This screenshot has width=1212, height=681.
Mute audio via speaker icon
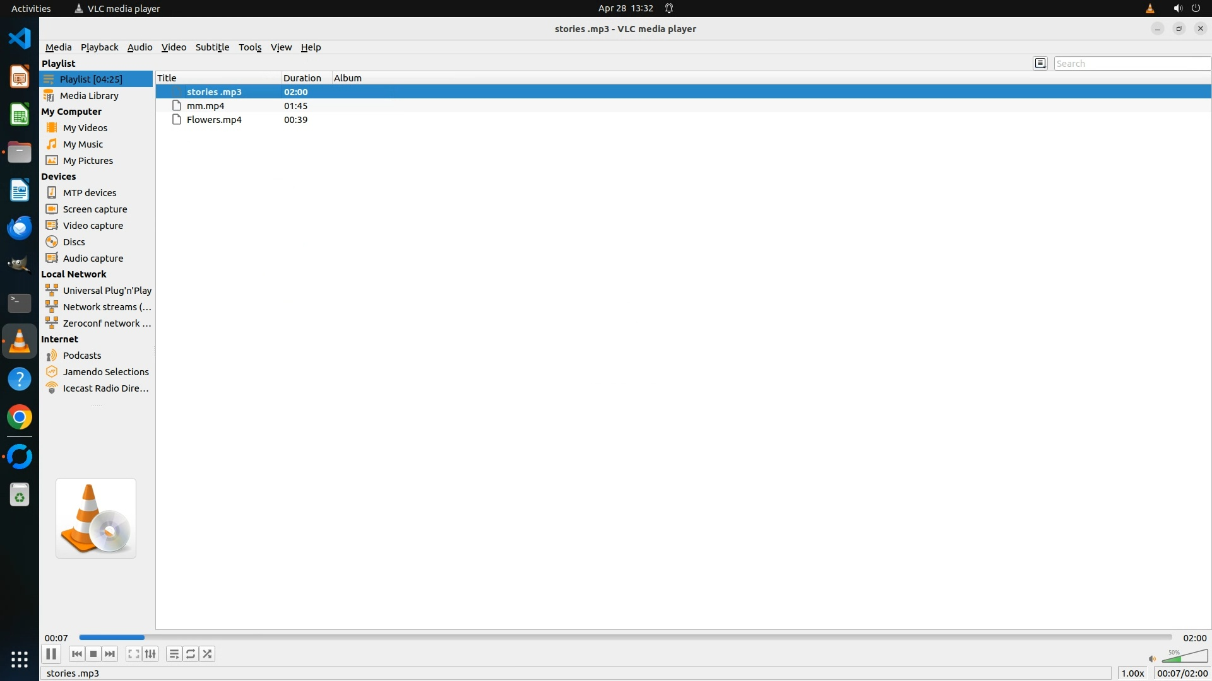coord(1152,659)
